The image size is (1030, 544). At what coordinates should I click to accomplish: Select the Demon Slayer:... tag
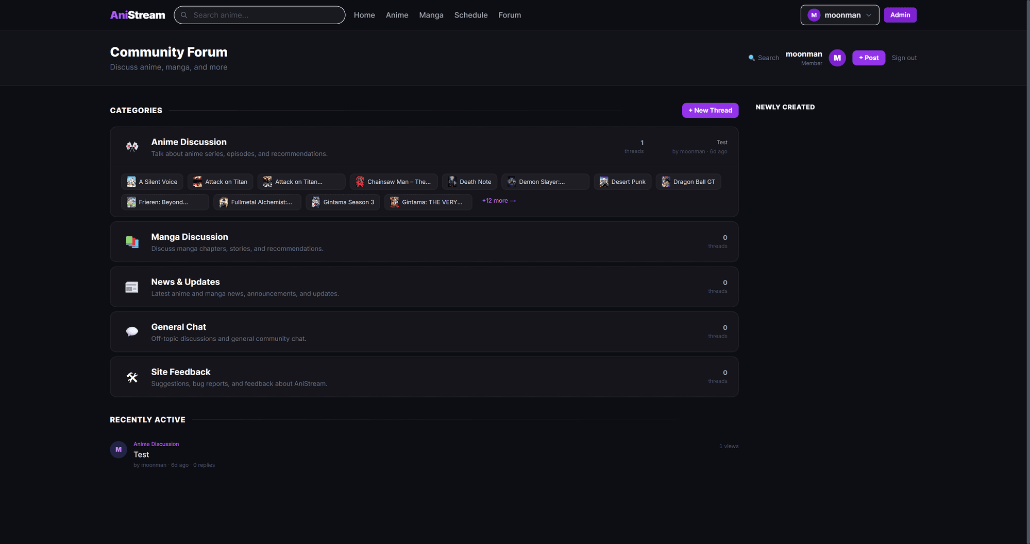point(545,182)
